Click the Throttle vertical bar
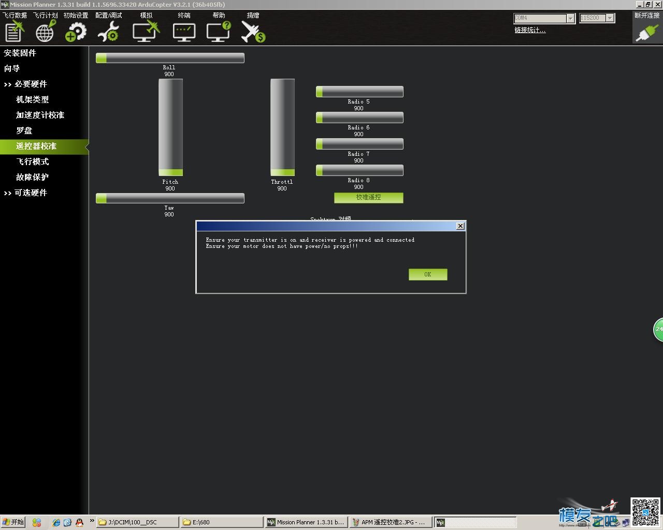663x530 pixels. point(282,127)
